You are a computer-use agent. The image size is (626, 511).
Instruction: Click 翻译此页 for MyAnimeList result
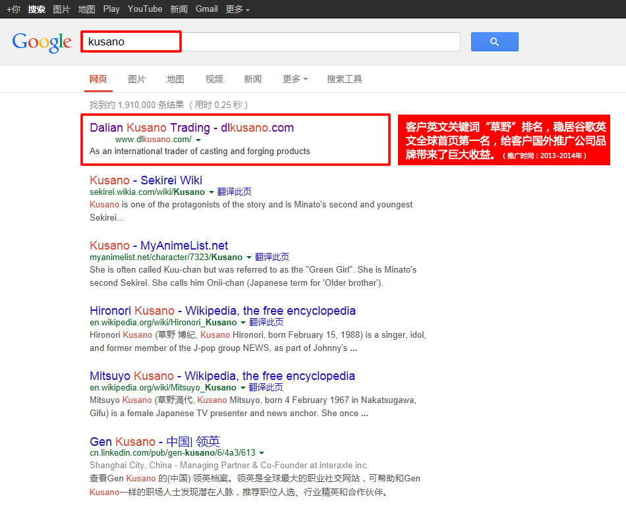click(272, 257)
